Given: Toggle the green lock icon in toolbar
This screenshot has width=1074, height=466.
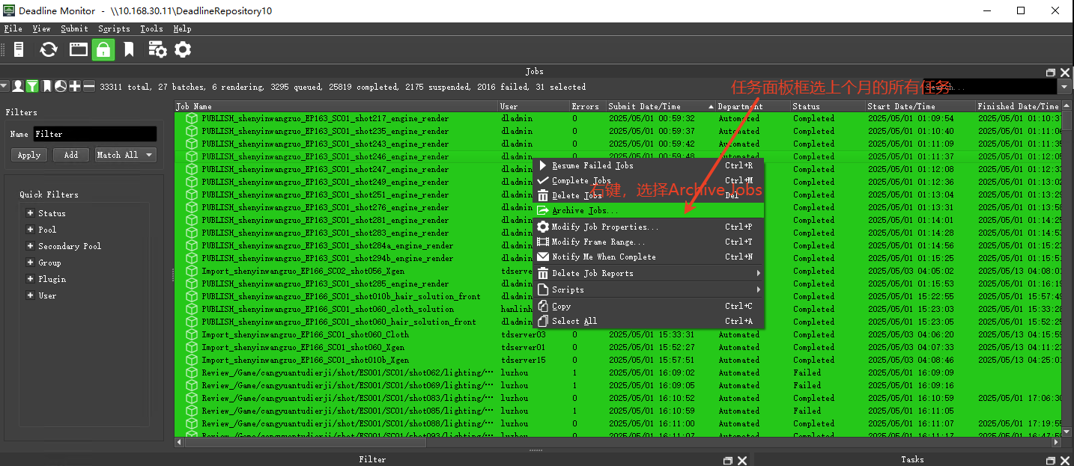Looking at the screenshot, I should pyautogui.click(x=103, y=50).
